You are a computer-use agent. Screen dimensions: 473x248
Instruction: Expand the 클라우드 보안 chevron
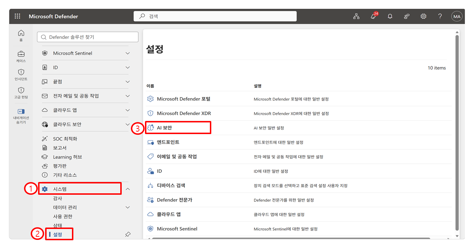[x=128, y=124]
